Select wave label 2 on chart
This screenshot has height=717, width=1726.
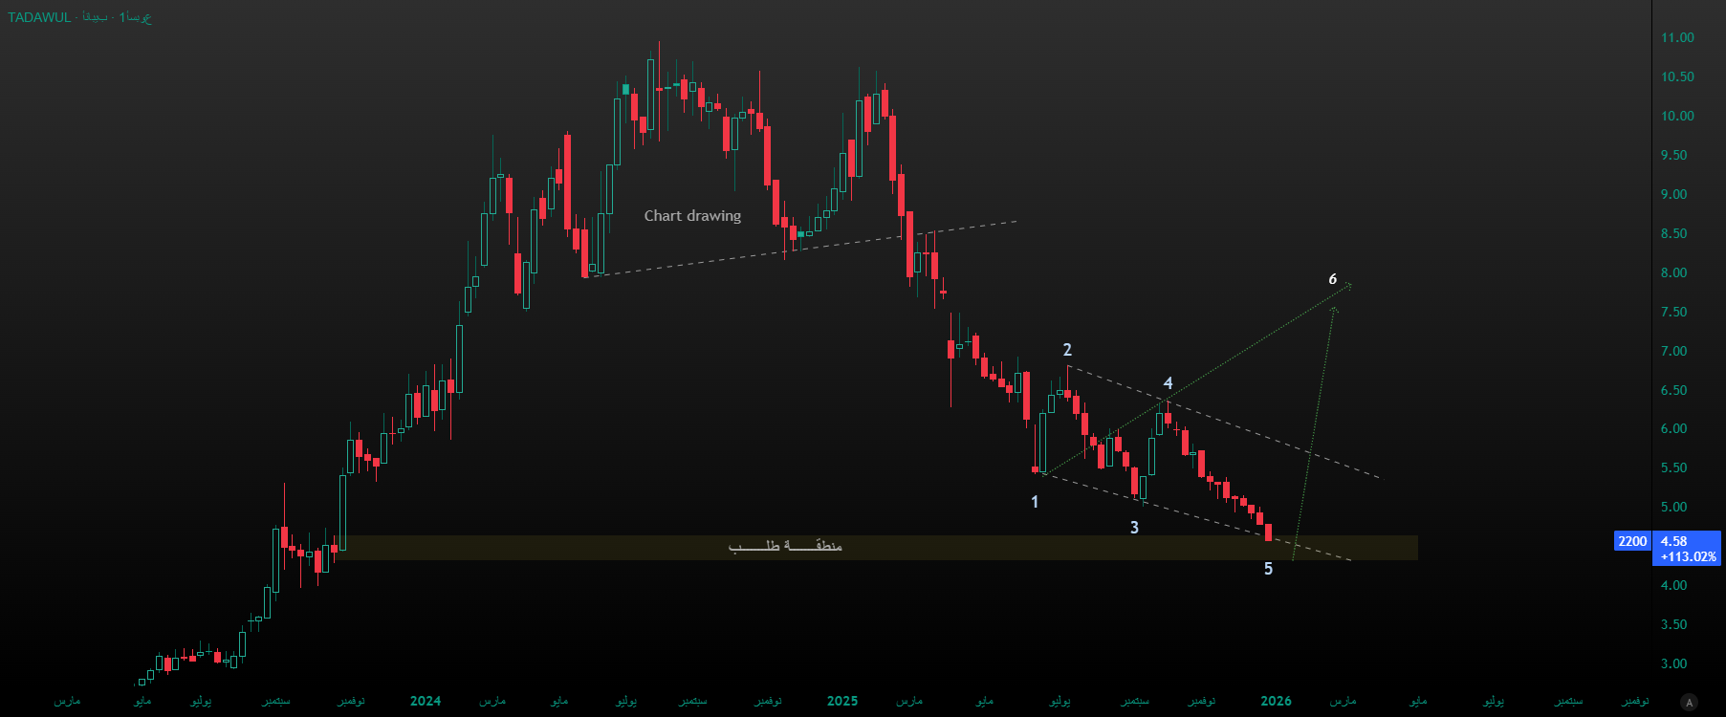1067,350
